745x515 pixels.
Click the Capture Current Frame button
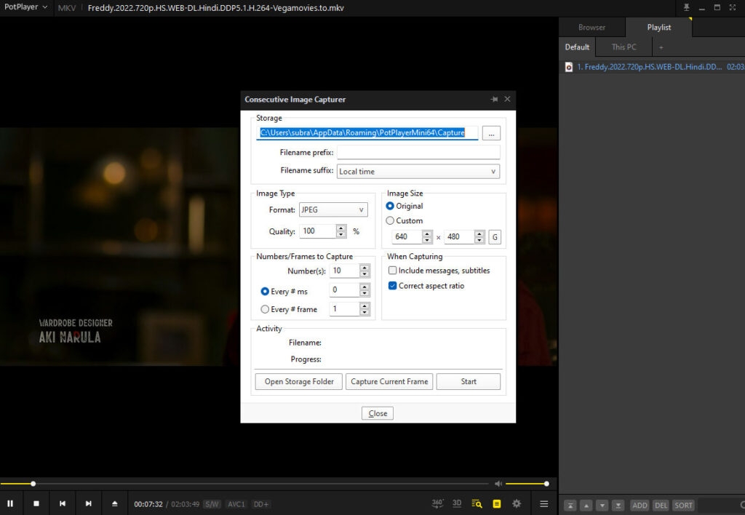[x=389, y=381]
